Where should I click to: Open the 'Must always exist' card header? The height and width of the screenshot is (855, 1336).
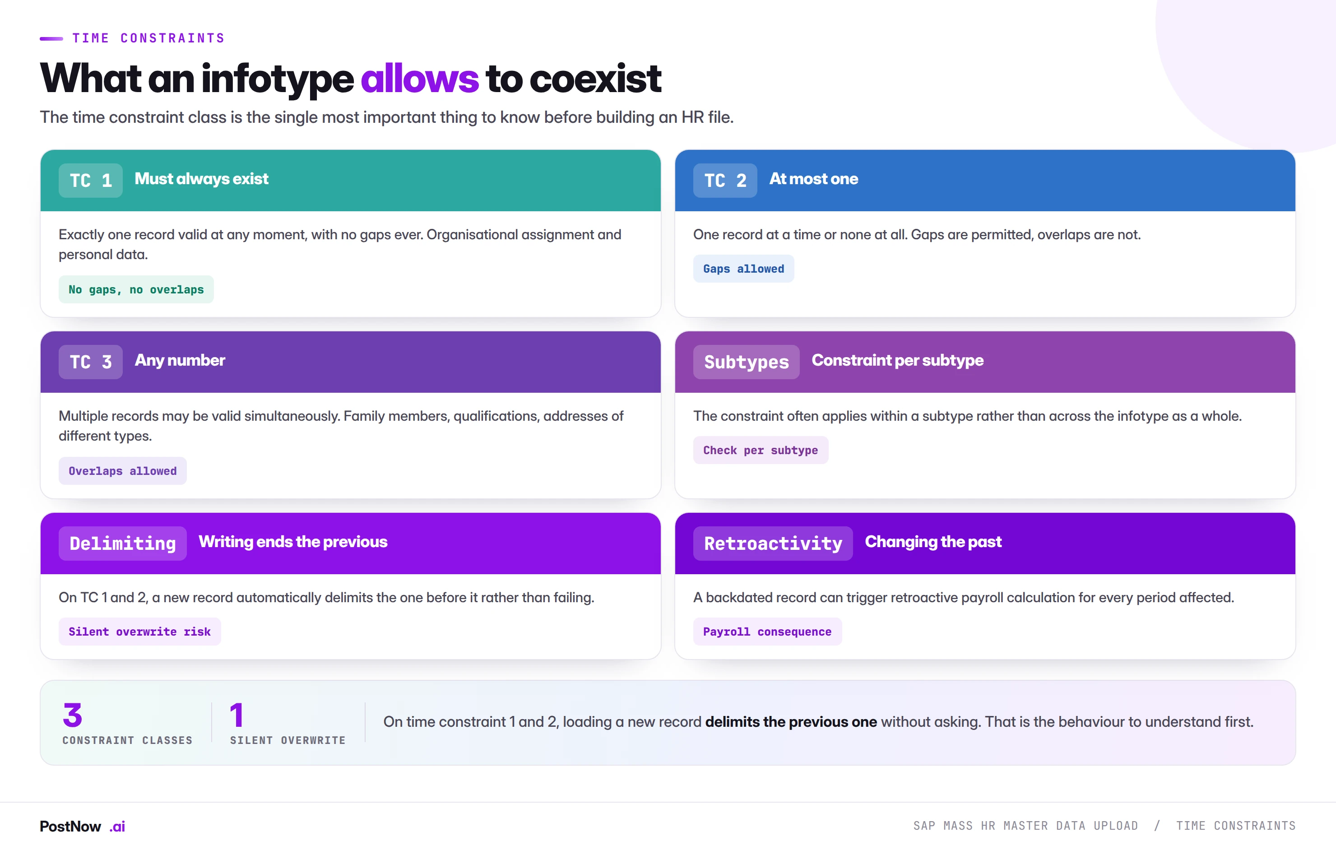coord(351,181)
